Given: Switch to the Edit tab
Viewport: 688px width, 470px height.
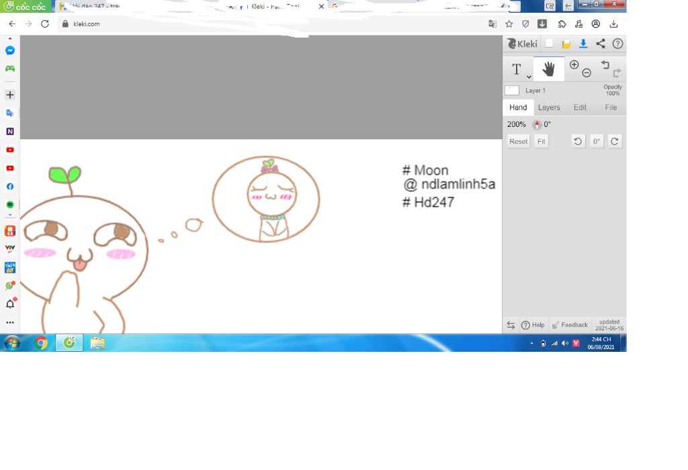Looking at the screenshot, I should click(x=580, y=107).
